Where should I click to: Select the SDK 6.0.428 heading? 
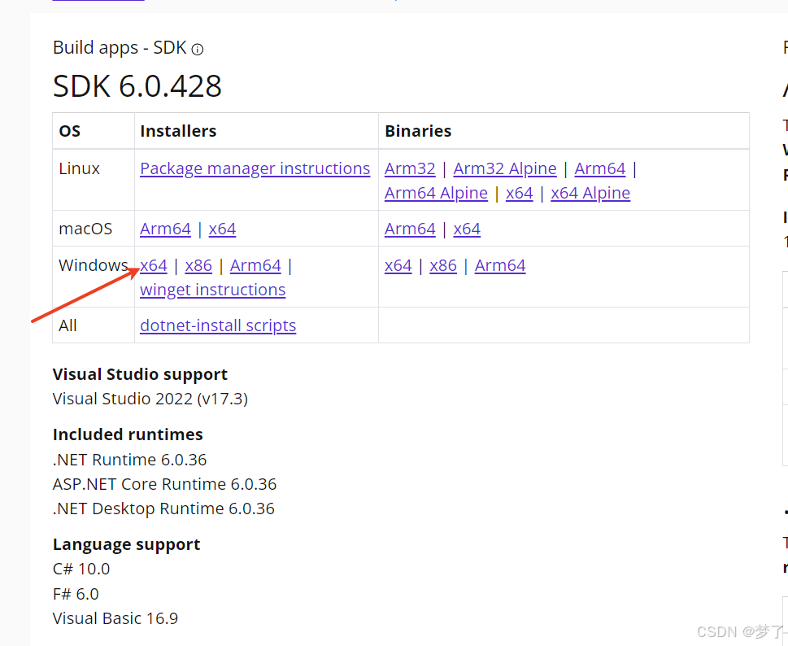point(137,86)
